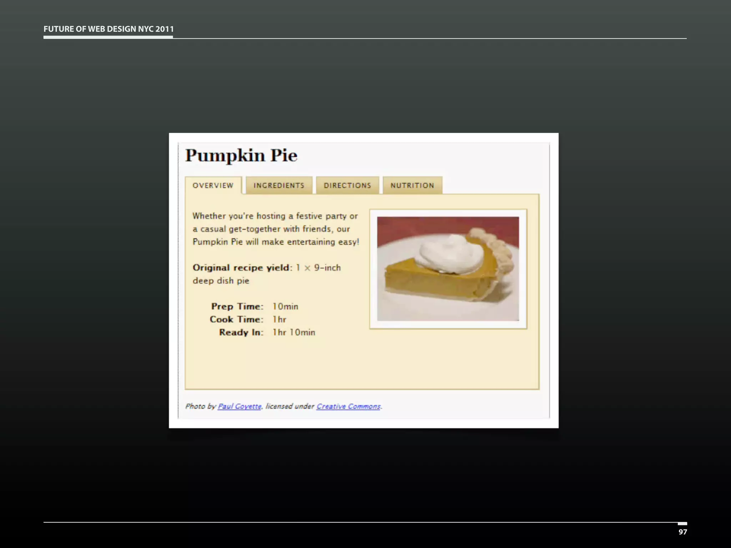Click the Prep Time label
731x548 pixels.
(x=237, y=306)
